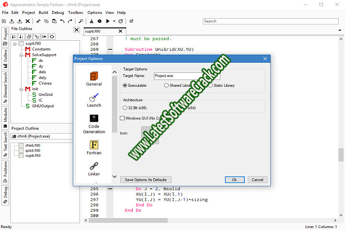Select the Executable radio button
This screenshot has width=345, height=230.
126,85
